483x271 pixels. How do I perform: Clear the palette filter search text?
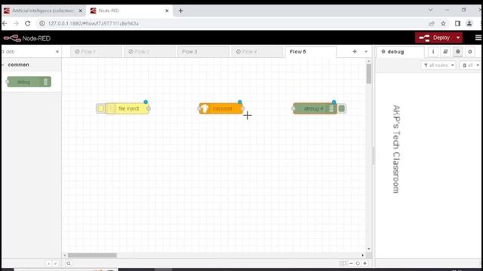pyautogui.click(x=57, y=52)
